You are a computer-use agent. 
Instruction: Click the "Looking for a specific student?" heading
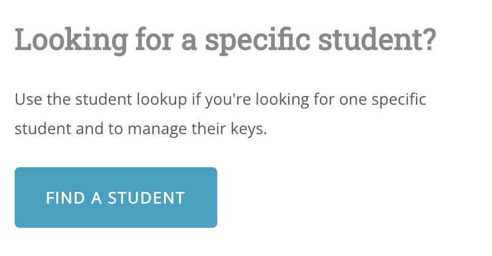(x=225, y=40)
